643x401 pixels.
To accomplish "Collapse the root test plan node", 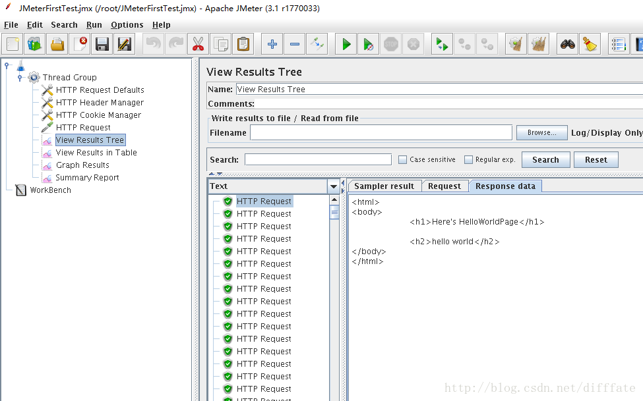I will point(7,65).
